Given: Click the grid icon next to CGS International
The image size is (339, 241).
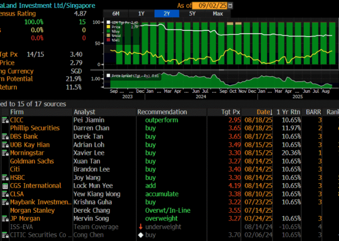Looking at the screenshot, I should pyautogui.click(x=6, y=186).
